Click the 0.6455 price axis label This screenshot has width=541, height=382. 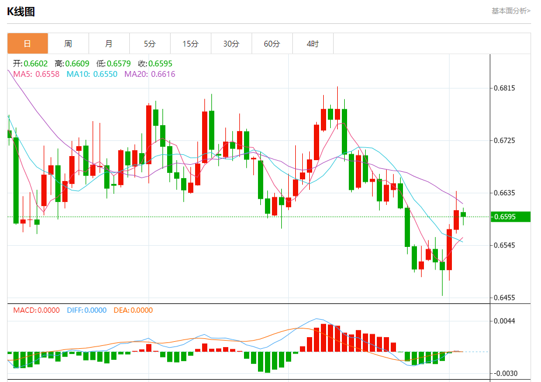504,298
